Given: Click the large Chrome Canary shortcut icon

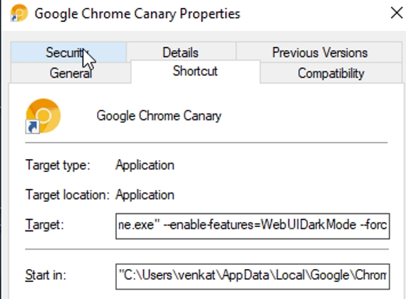Looking at the screenshot, I should point(43,116).
